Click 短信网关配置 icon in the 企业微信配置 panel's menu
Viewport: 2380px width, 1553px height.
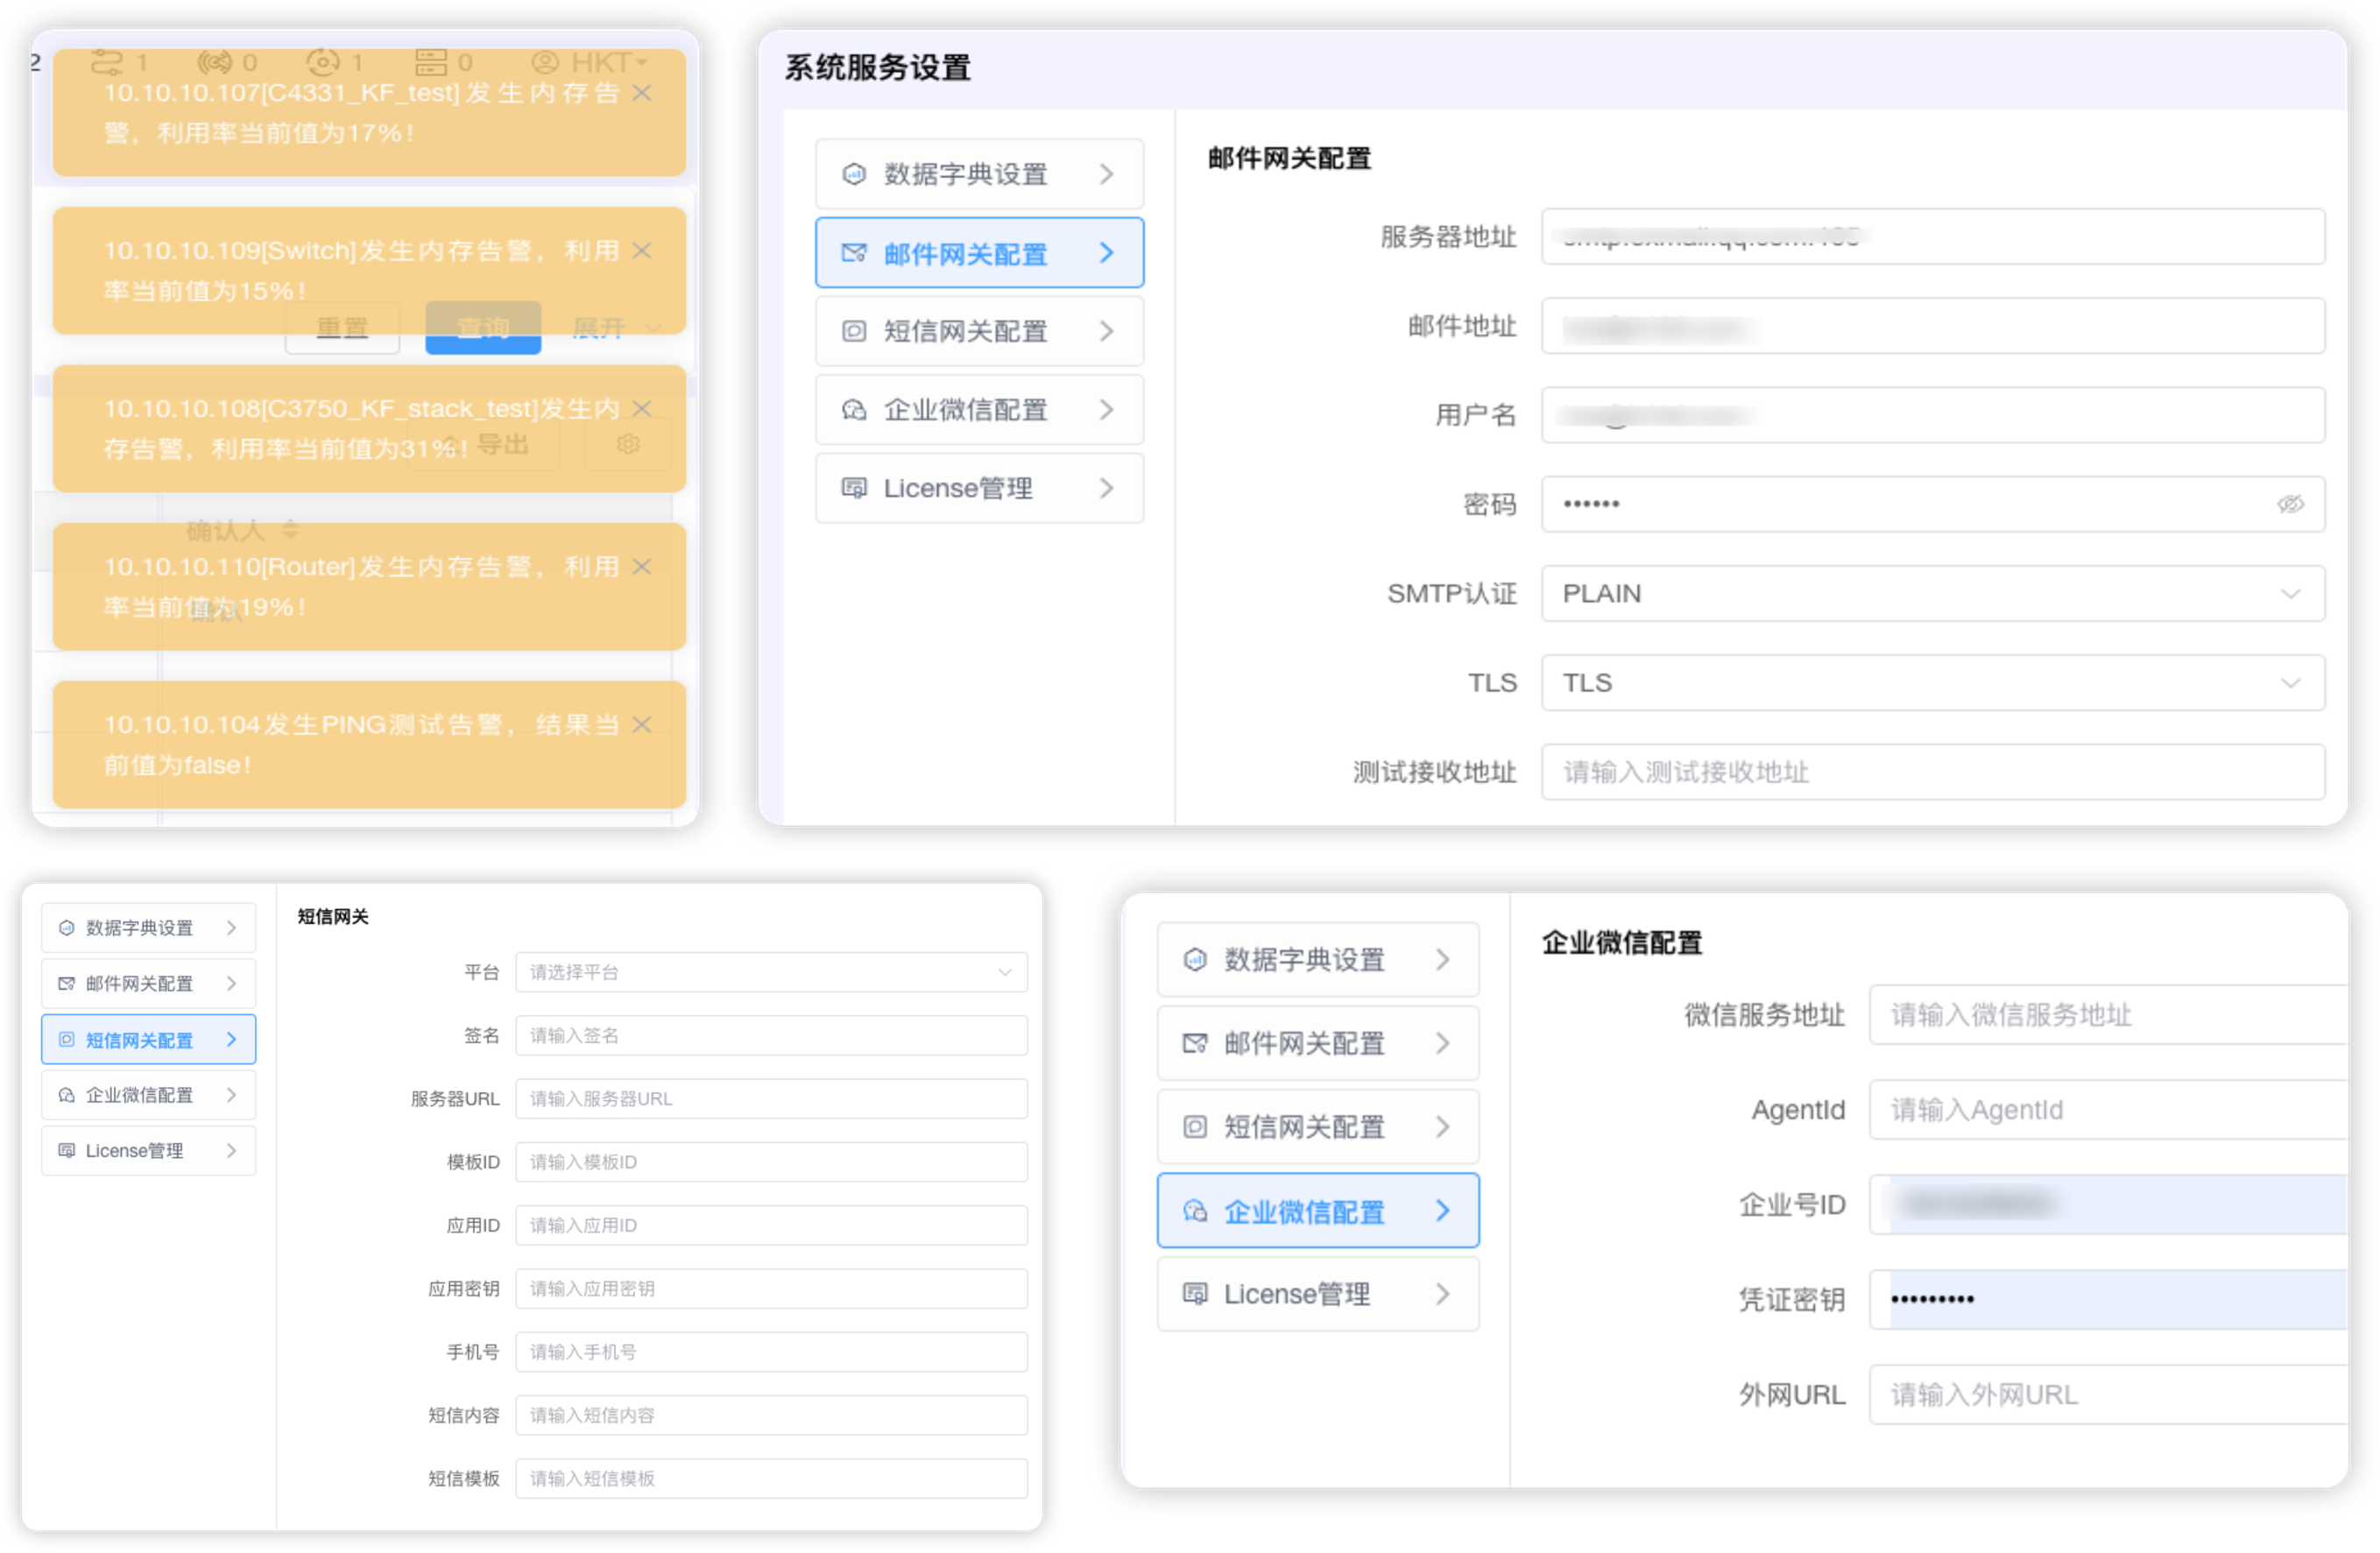(1194, 1127)
